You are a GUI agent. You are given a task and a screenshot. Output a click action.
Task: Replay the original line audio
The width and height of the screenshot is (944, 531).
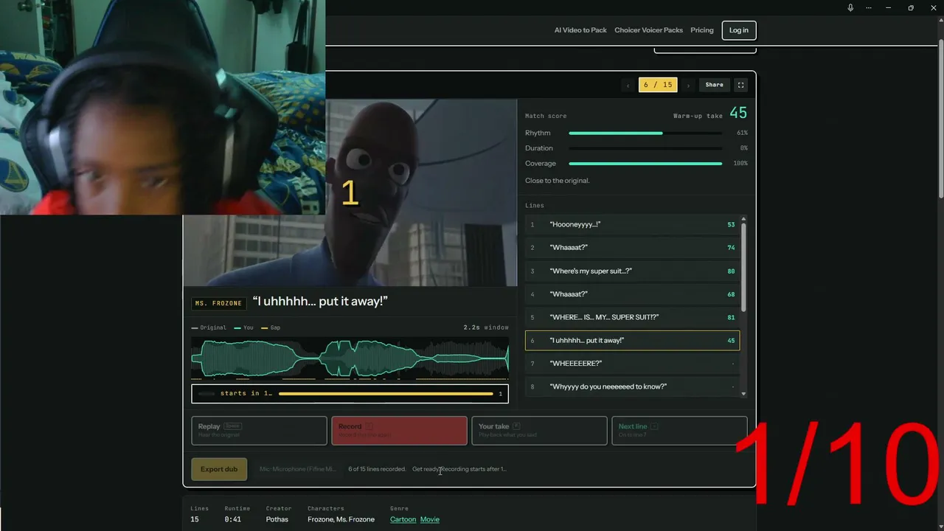coord(259,431)
